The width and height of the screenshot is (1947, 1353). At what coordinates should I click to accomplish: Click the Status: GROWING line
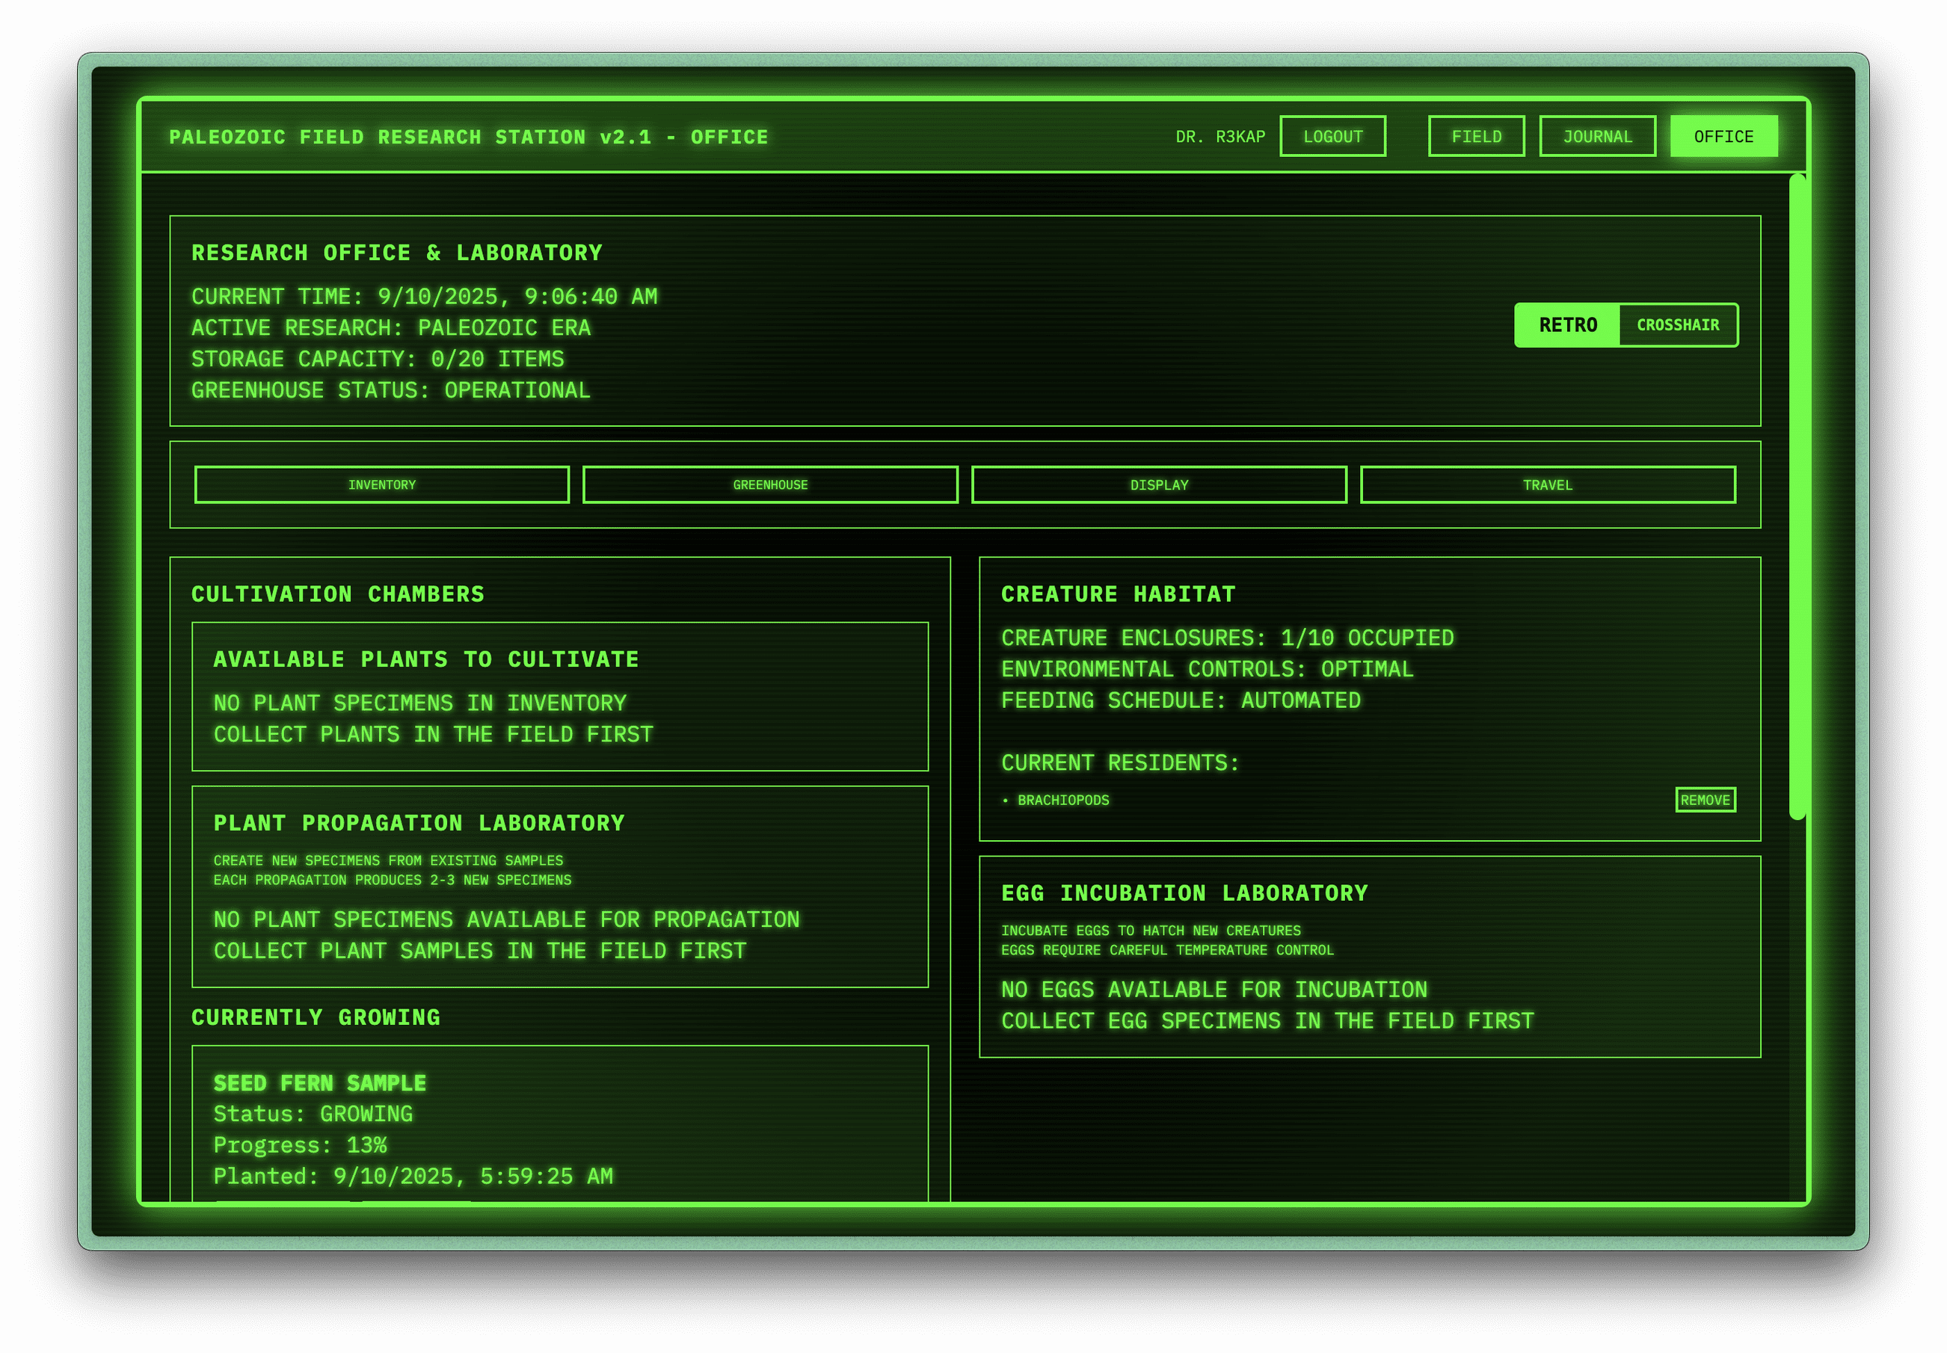click(313, 1114)
